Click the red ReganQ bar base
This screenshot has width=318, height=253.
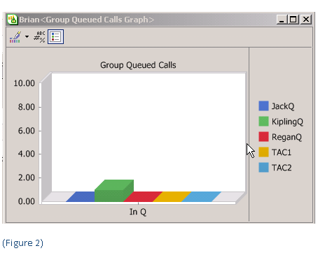pos(143,197)
